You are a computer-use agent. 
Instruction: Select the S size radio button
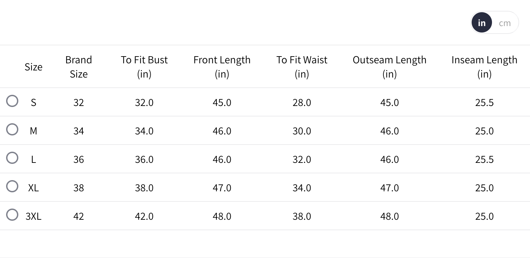12,101
